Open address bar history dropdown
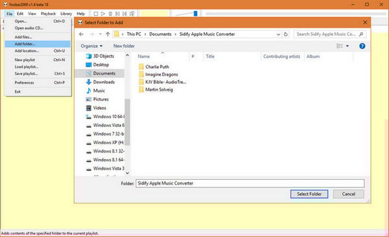Screen dimensions: 389x237 [279, 34]
